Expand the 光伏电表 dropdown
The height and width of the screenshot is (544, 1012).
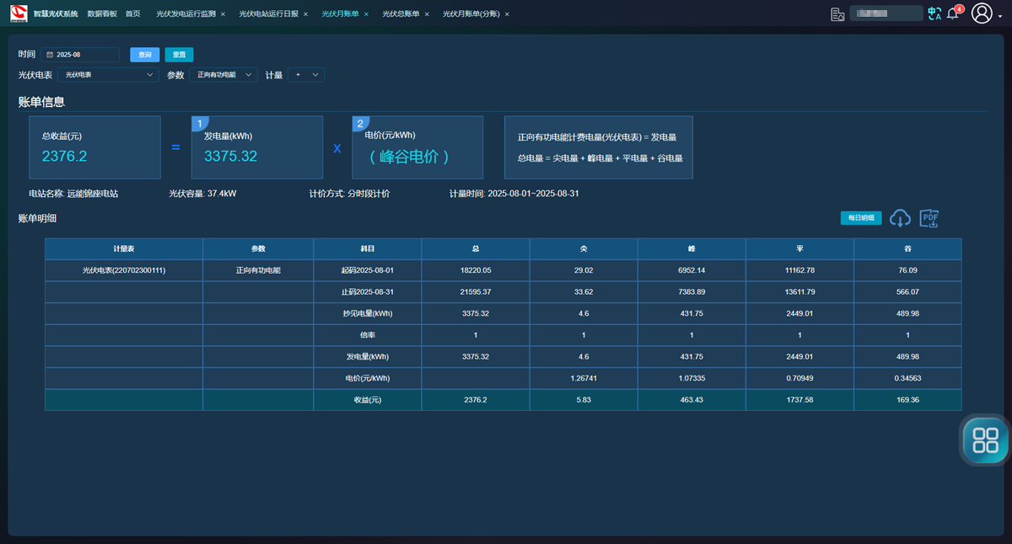tap(108, 75)
